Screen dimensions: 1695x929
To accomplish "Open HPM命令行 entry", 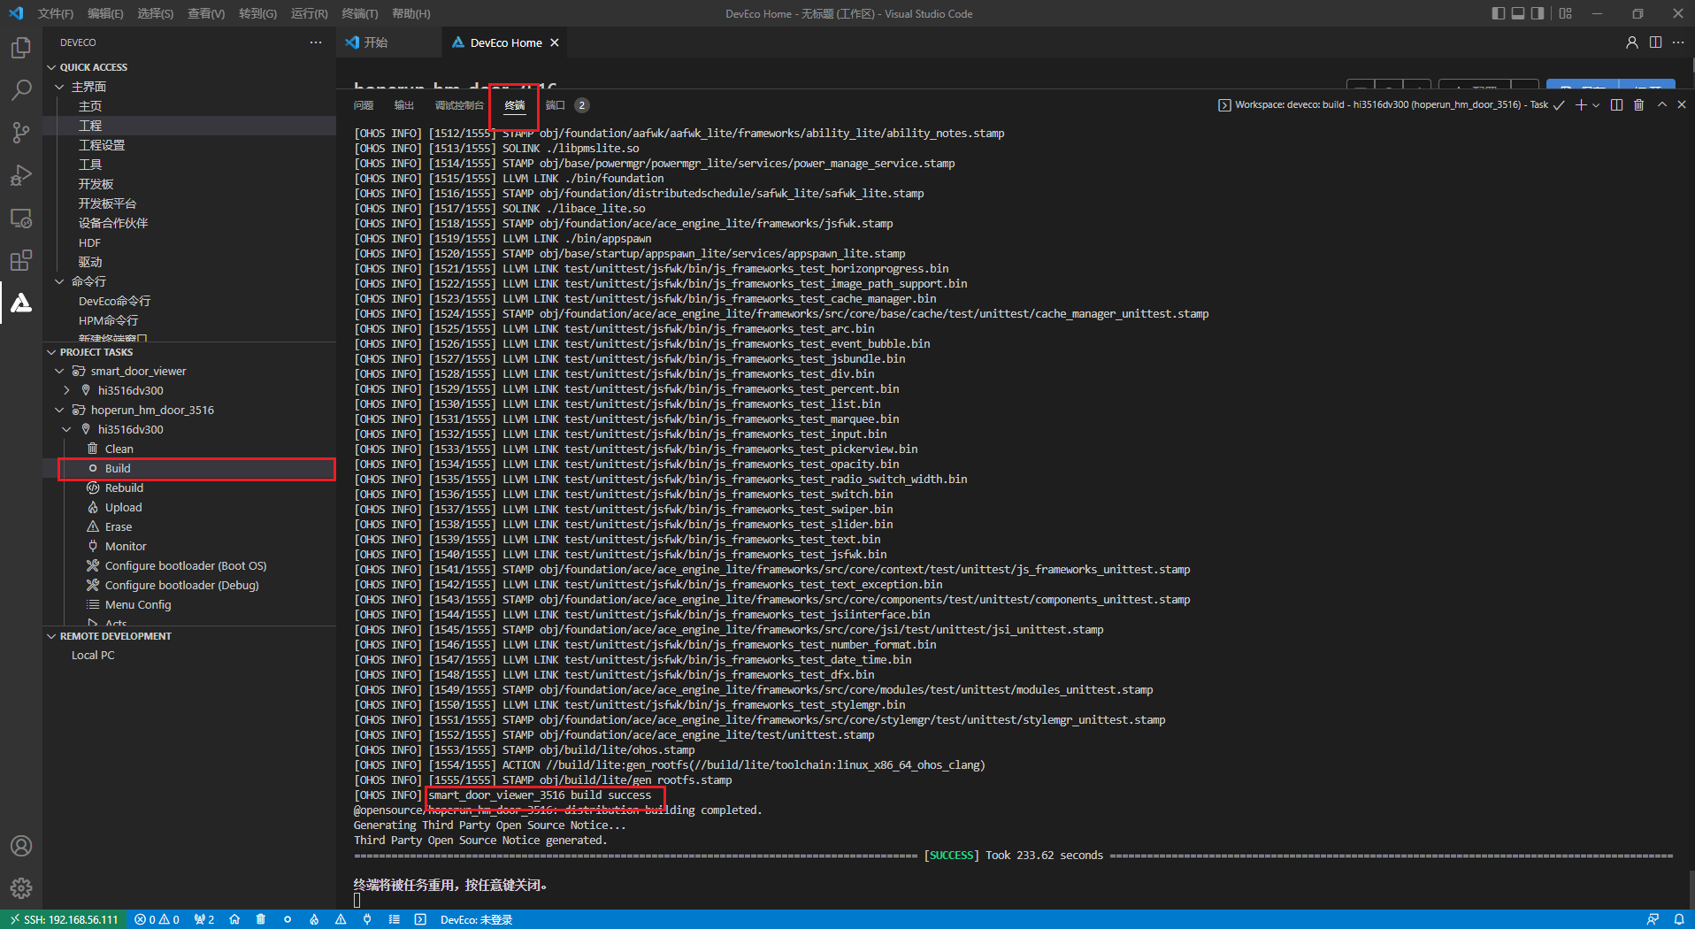I will click(189, 320).
